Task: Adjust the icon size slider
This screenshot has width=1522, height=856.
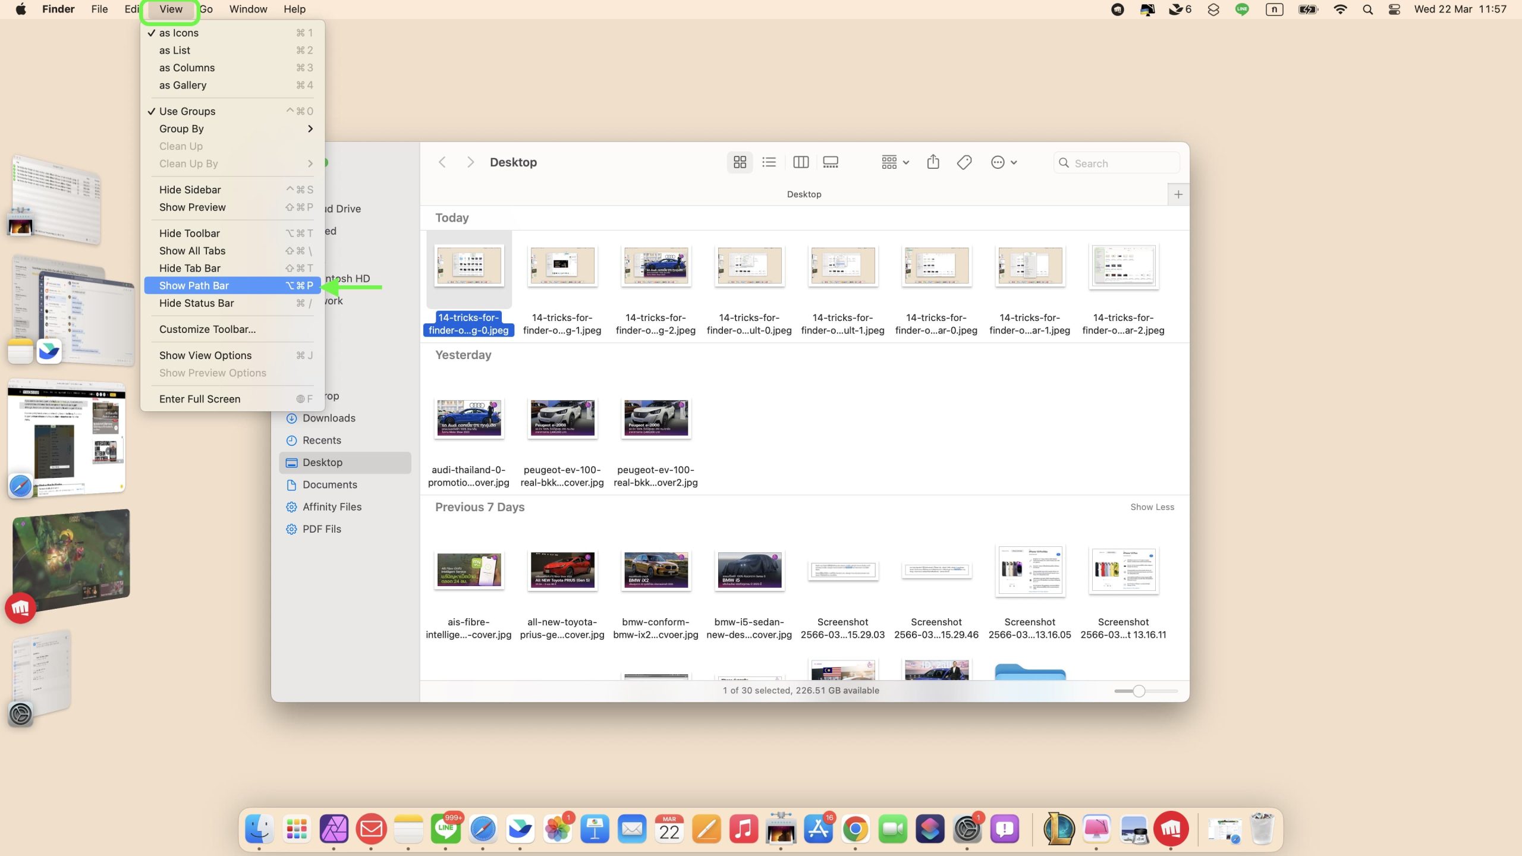Action: 1139,691
